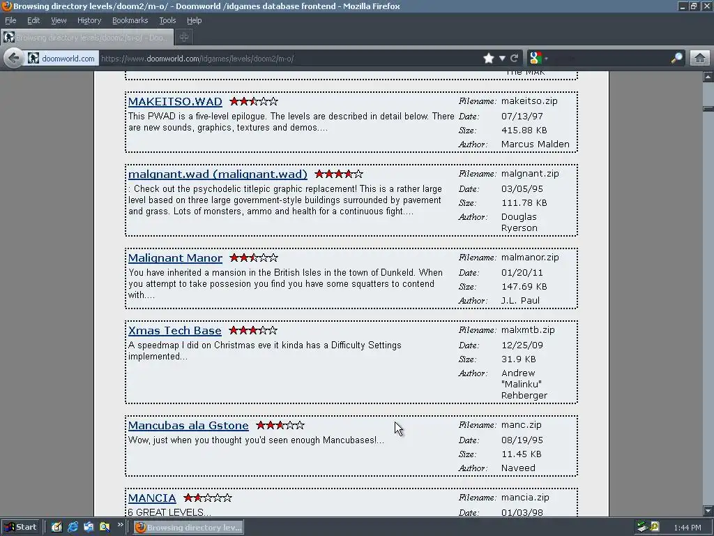Open the URL history dropdown arrow

coord(502,59)
